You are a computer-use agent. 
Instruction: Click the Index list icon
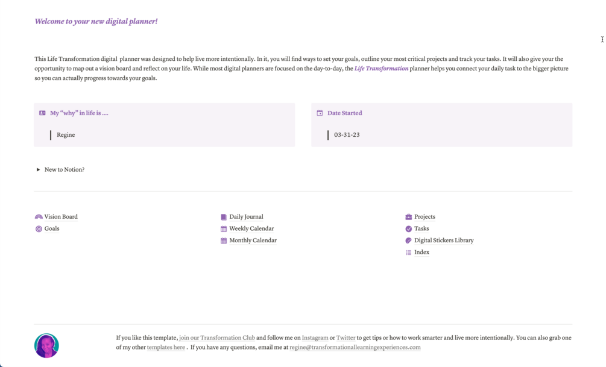click(408, 253)
